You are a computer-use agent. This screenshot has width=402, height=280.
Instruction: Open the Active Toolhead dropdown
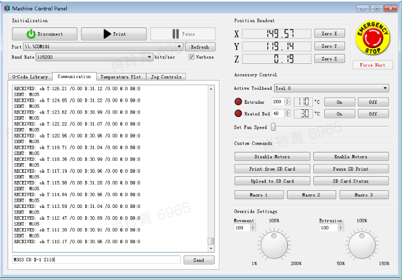[385, 89]
